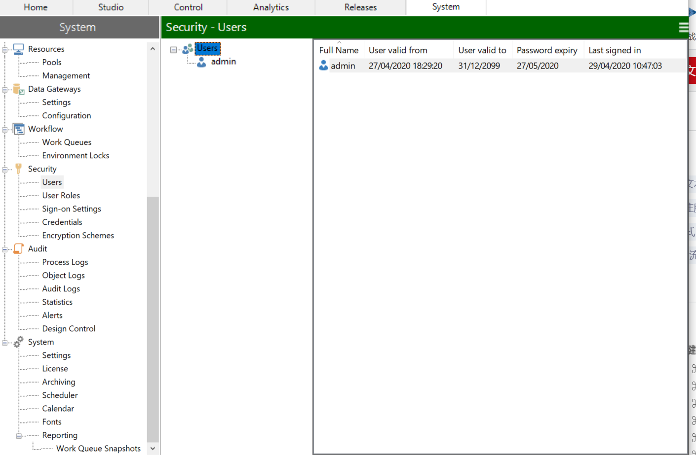This screenshot has width=696, height=455.
Task: Open Audit Logs item
Action: [61, 288]
